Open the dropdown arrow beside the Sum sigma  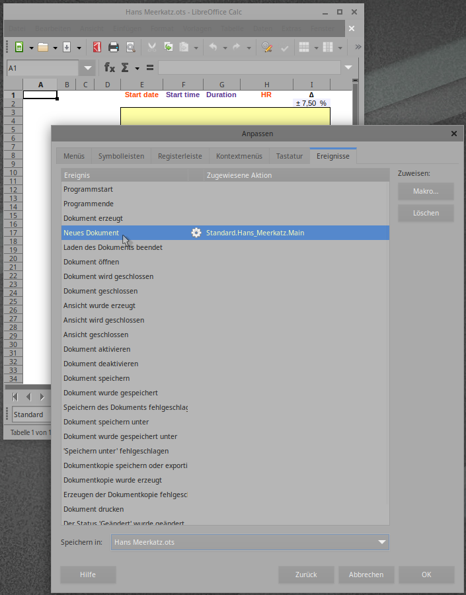click(x=137, y=68)
